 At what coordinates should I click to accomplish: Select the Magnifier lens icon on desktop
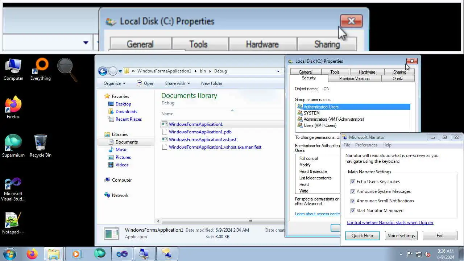(x=67, y=70)
